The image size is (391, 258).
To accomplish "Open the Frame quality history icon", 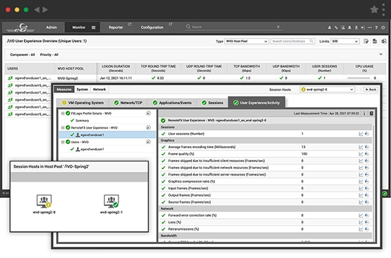I will 367,154.
